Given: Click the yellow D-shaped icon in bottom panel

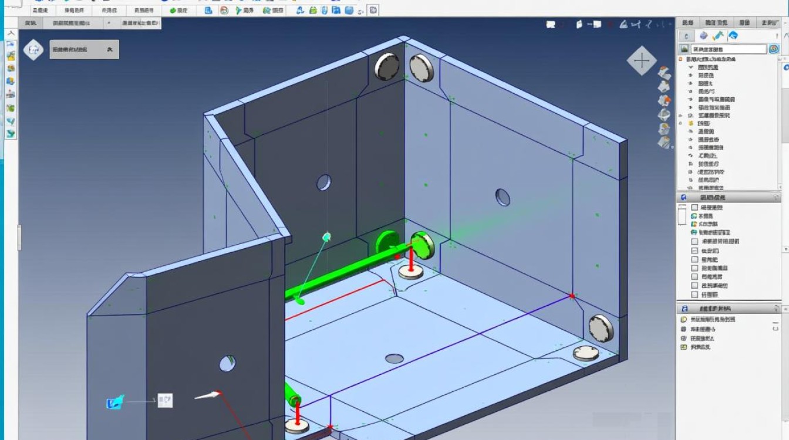Looking at the screenshot, I should (683, 320).
